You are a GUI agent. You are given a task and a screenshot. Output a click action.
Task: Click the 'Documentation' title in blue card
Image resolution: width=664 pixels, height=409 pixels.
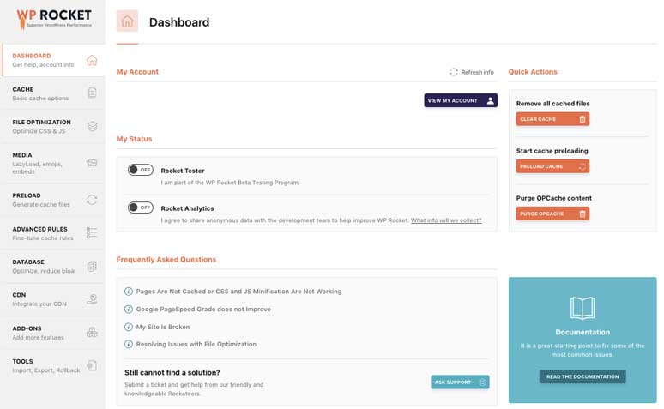[x=583, y=333]
